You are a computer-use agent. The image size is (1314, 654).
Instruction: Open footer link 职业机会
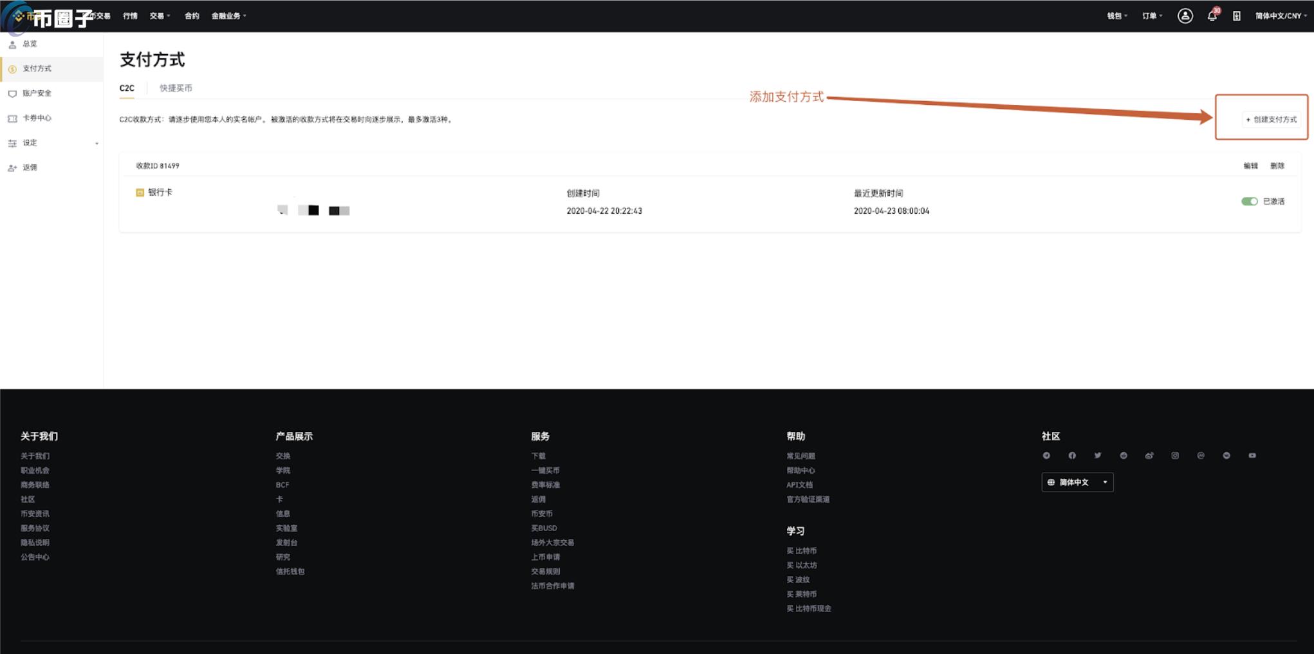coord(35,471)
